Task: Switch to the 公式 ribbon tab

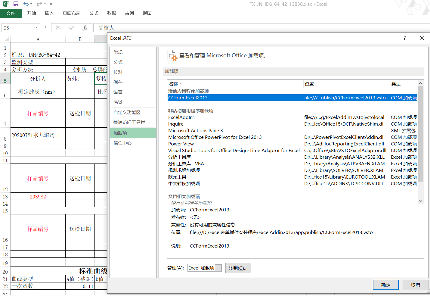Action: pyautogui.click(x=94, y=13)
